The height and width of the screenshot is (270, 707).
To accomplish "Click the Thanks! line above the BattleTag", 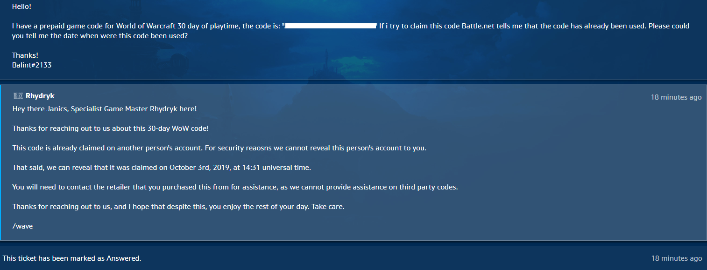I will pyautogui.click(x=25, y=55).
